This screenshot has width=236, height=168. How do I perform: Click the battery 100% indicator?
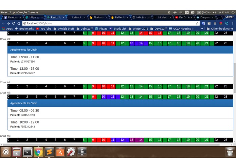click(x=203, y=13)
